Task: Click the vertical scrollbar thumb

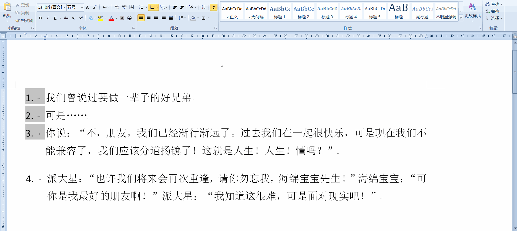Action: coord(515,72)
